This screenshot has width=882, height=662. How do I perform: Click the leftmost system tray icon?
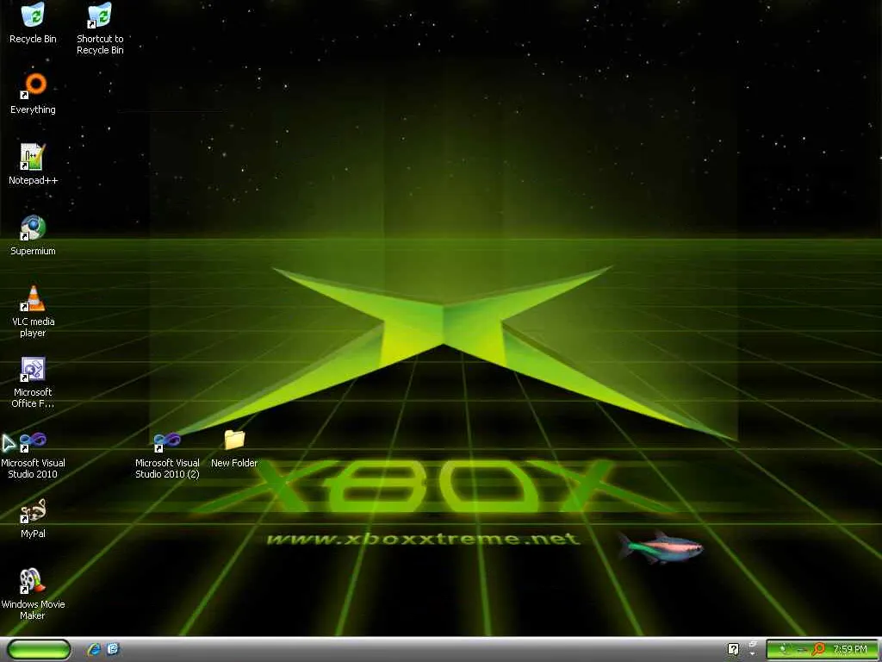coord(782,650)
